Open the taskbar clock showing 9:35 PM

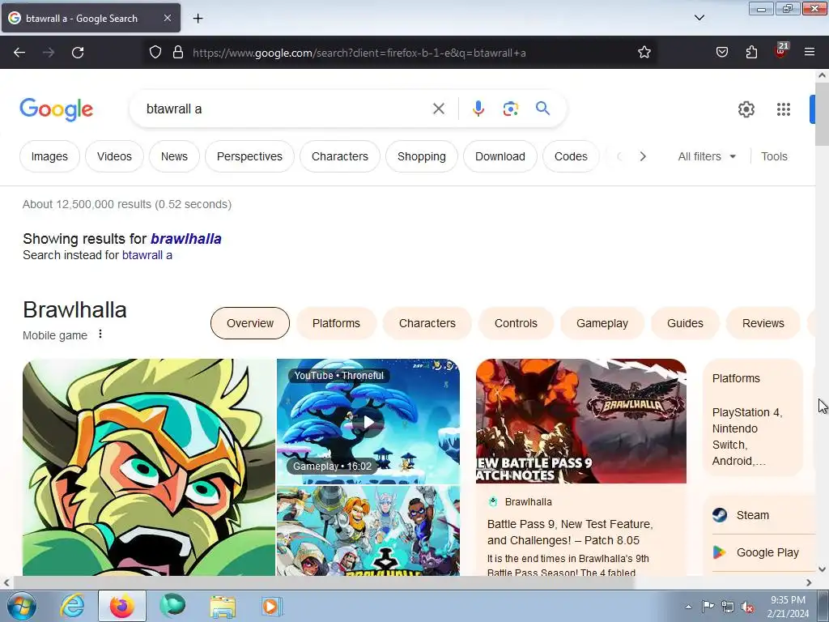coord(788,607)
